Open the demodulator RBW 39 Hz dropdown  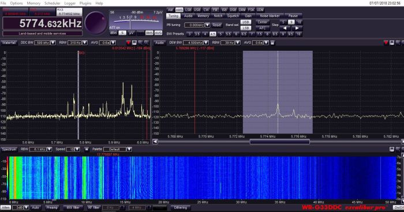point(238,43)
